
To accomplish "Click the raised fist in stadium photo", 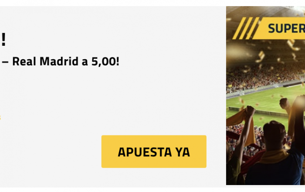I will click(x=285, y=103).
